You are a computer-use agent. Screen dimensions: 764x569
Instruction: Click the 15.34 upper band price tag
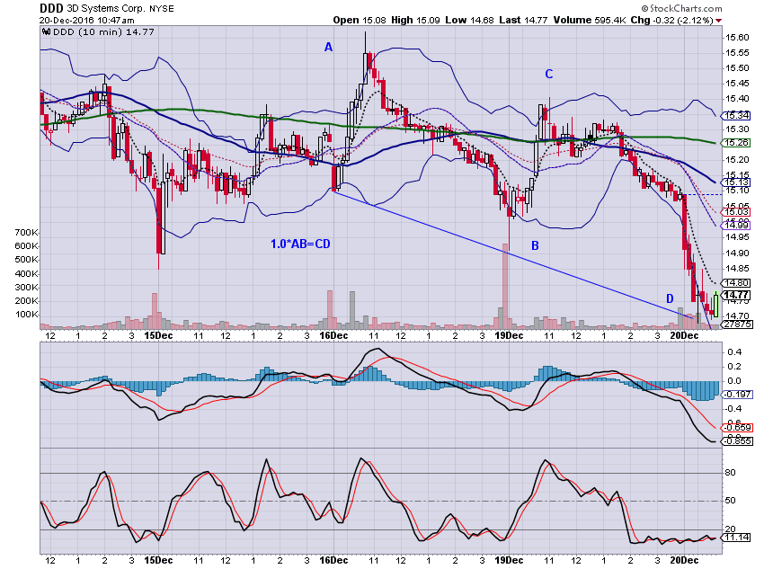[736, 115]
